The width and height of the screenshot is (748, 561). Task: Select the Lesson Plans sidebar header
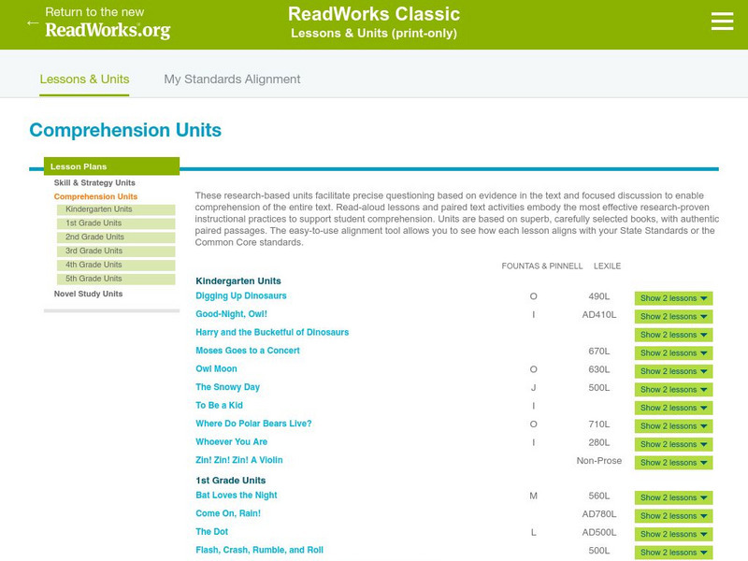point(111,166)
